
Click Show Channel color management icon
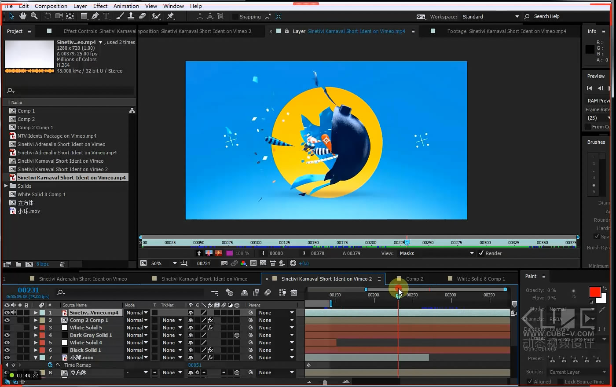[244, 263]
